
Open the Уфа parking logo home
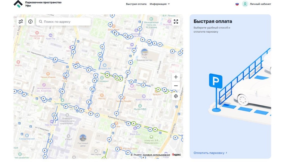click(x=18, y=4)
